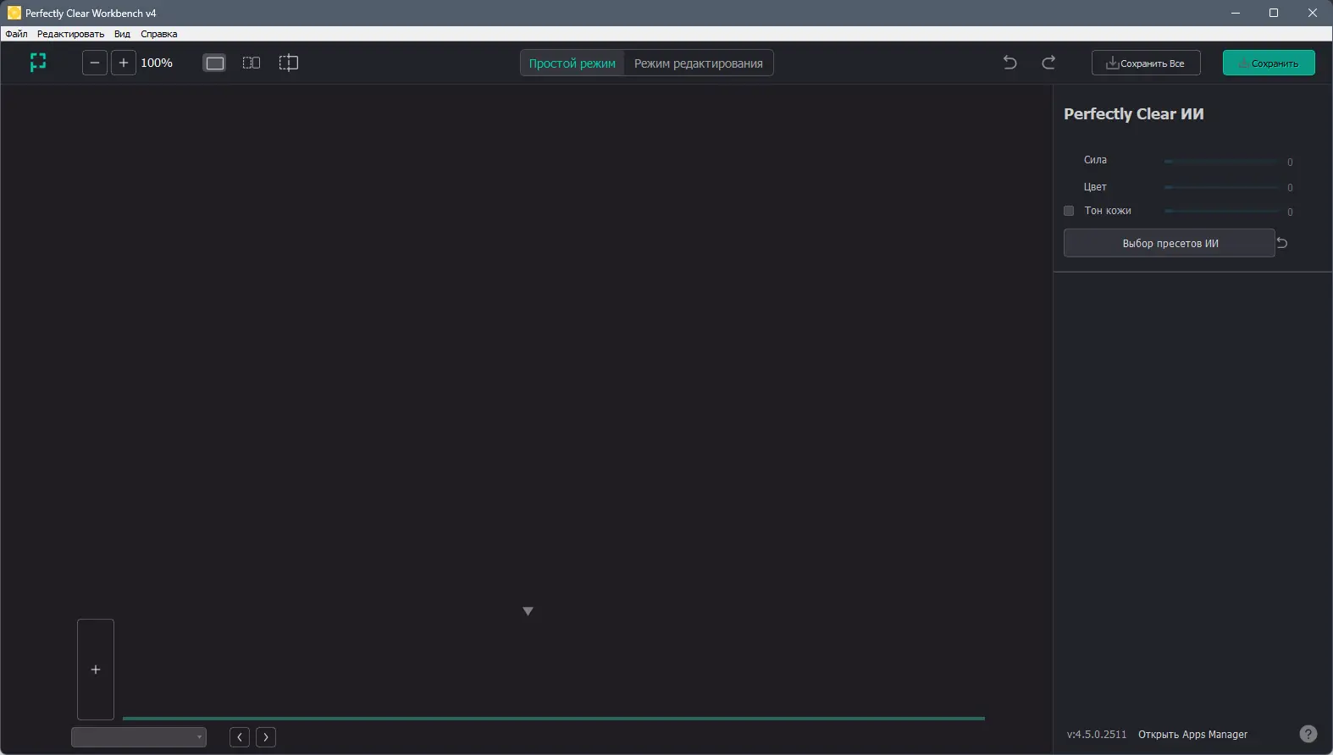1333x755 pixels.
Task: Maximize the Perfectly Clear Workbench window
Action: point(1274,13)
